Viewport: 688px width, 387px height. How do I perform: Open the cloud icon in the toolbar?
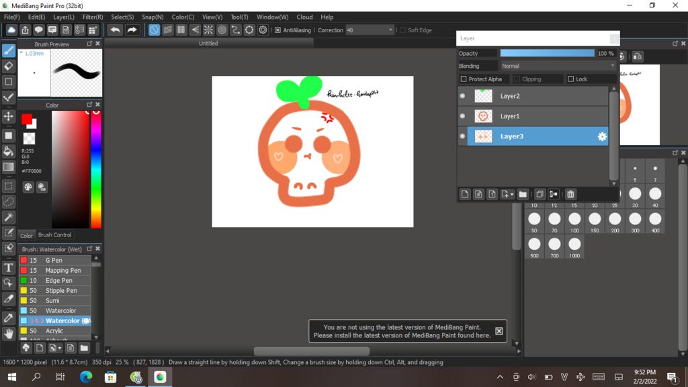(x=11, y=30)
